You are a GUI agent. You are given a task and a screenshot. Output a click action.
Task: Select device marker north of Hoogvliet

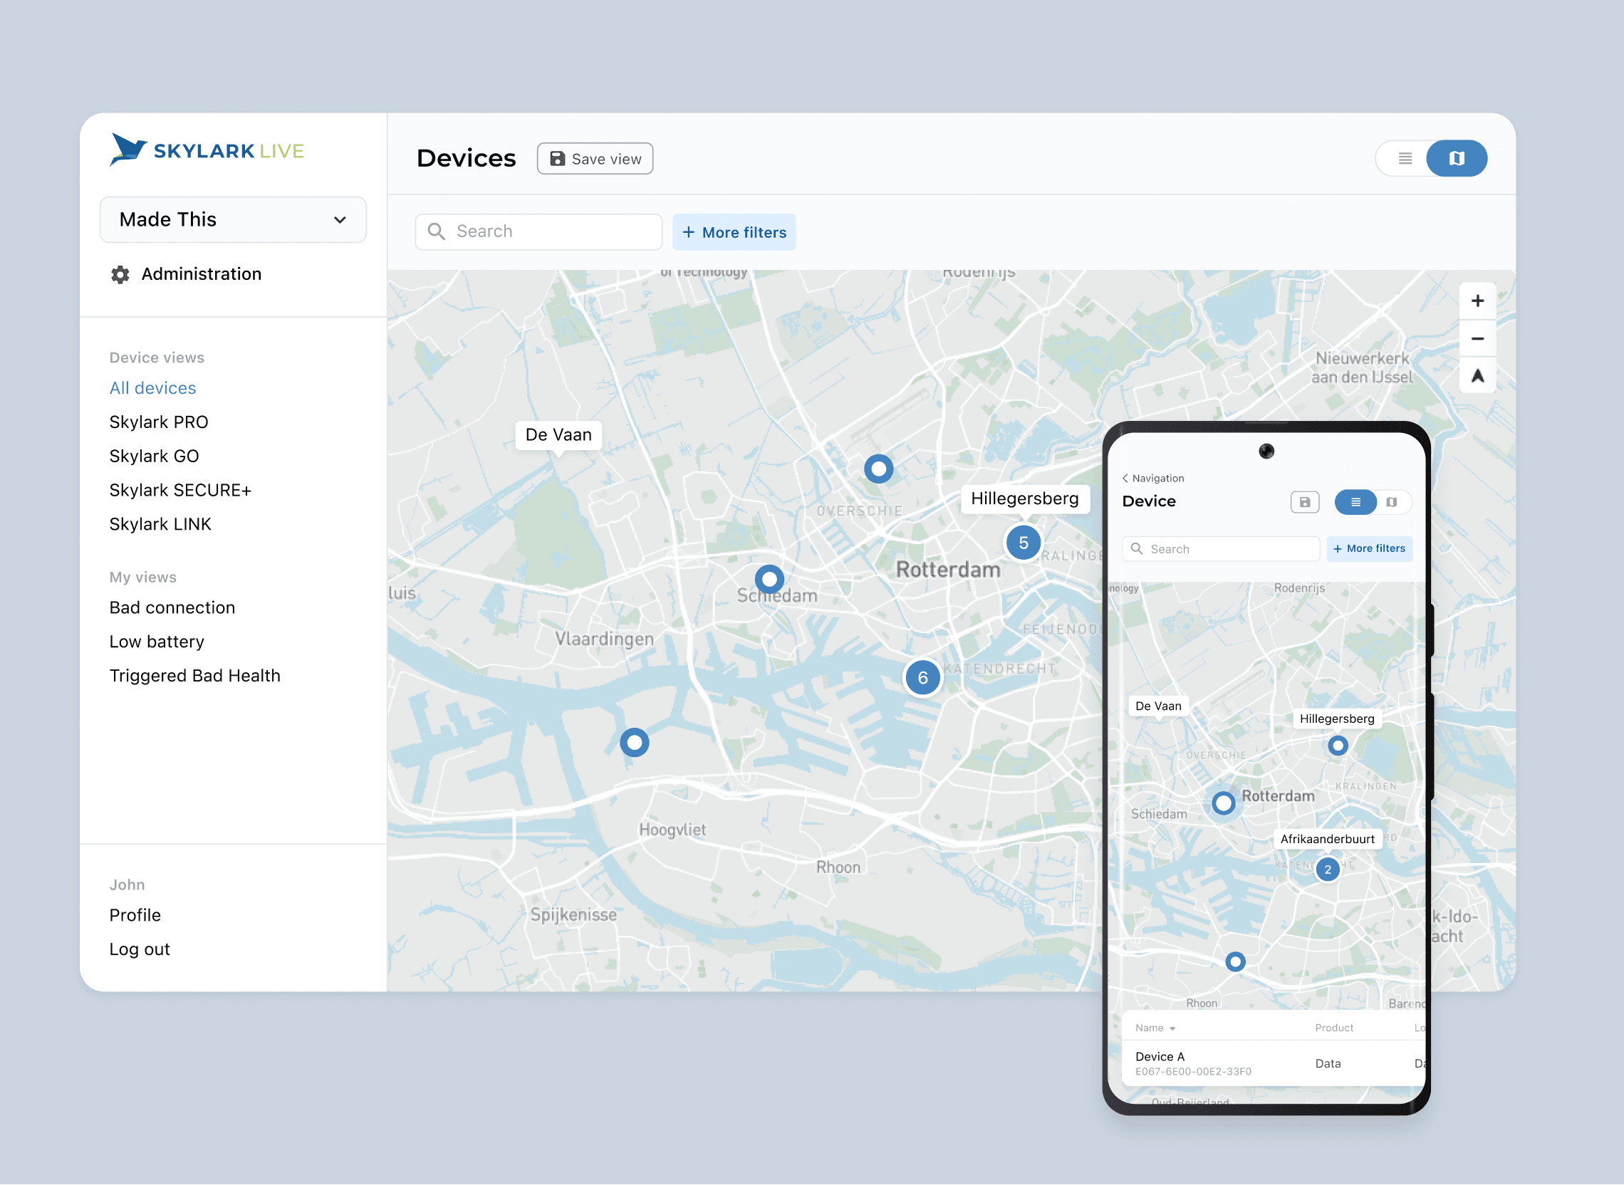coord(635,743)
